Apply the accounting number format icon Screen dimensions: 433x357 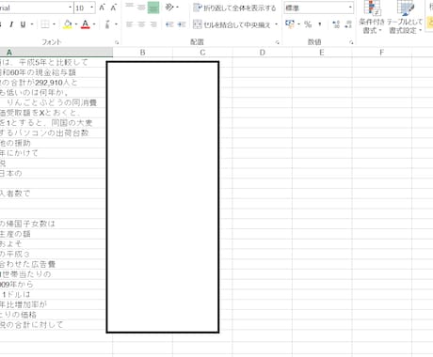click(290, 24)
